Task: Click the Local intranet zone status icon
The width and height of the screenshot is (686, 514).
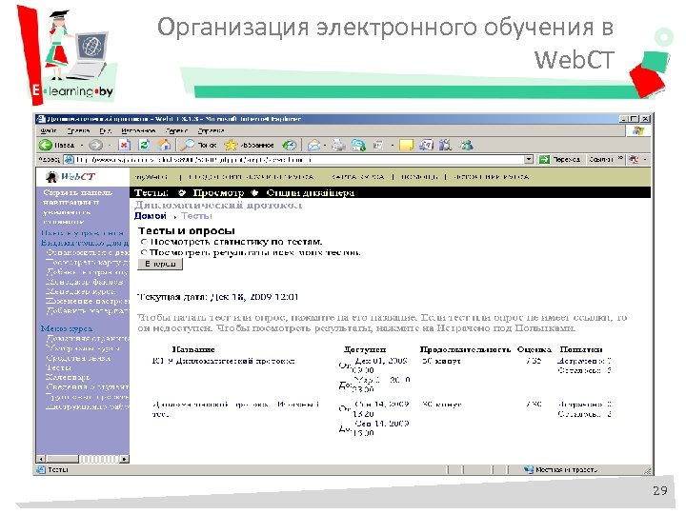Action: (529, 470)
